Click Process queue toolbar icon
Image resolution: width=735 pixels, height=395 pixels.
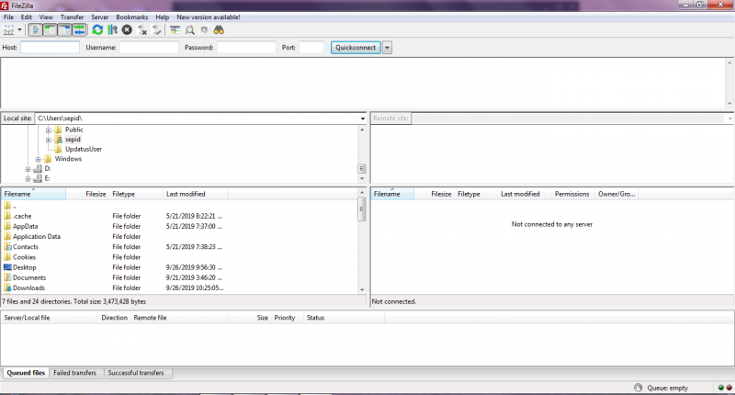(x=112, y=30)
